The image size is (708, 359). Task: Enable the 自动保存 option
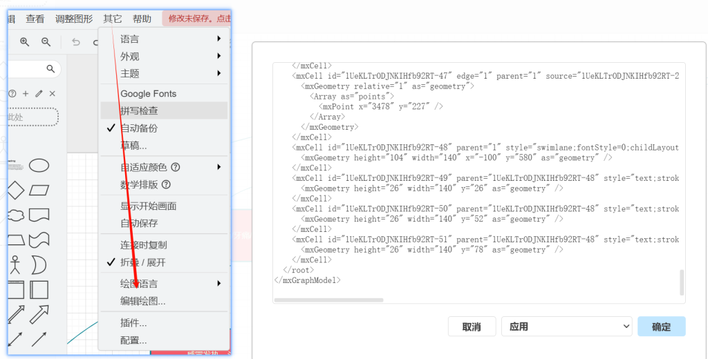139,223
